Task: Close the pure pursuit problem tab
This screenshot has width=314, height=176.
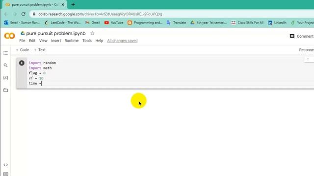Action: click(x=63, y=4)
